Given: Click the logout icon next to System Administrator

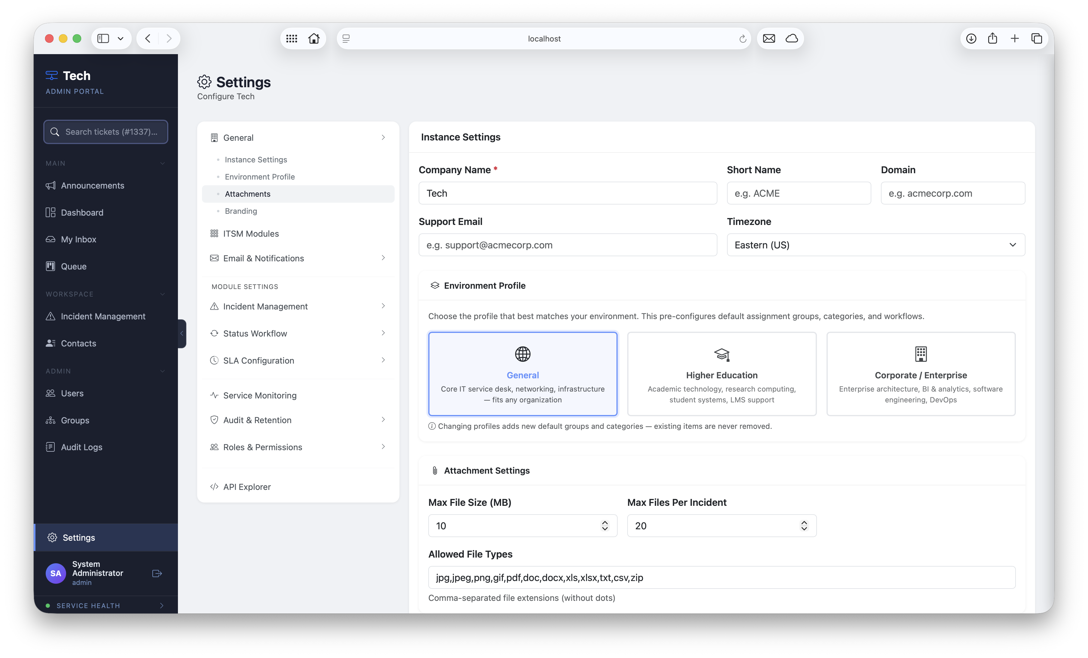Looking at the screenshot, I should click(157, 573).
